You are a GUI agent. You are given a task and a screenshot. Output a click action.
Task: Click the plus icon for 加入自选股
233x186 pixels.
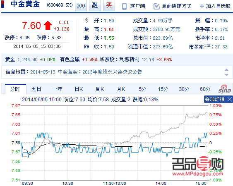202,6
